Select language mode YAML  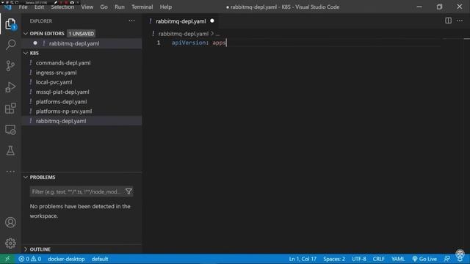pyautogui.click(x=398, y=259)
